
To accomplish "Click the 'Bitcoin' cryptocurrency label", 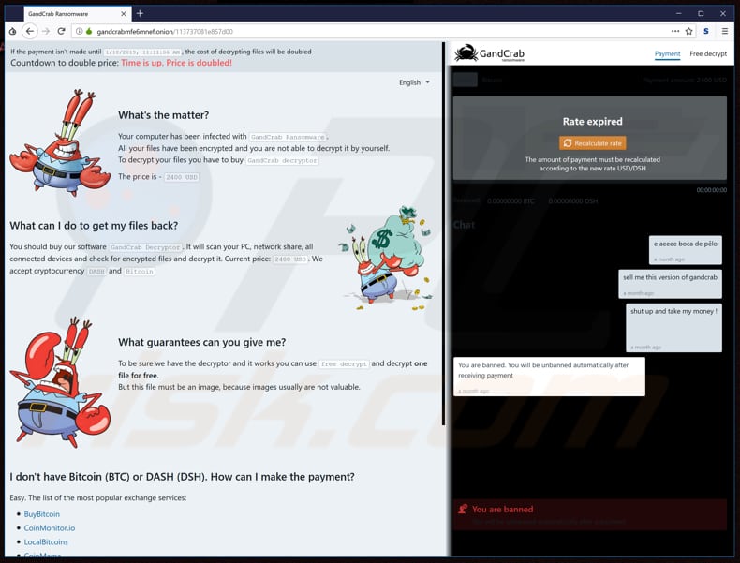I will [x=140, y=272].
